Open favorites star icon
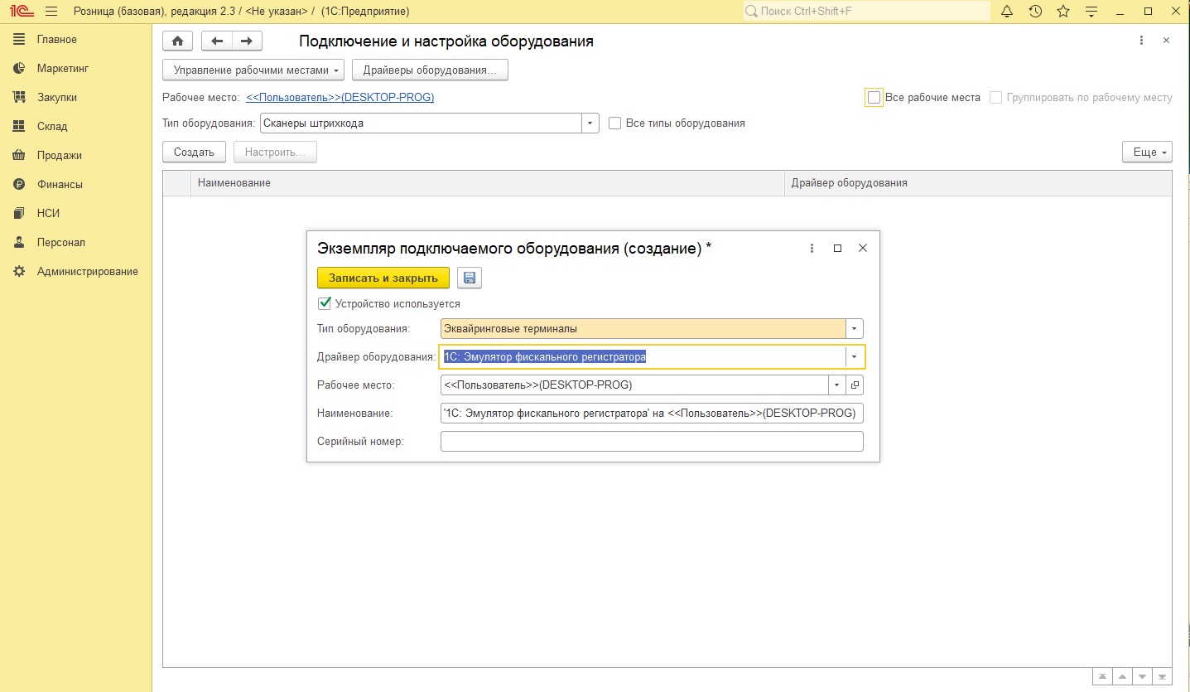The image size is (1190, 692). pos(1063,12)
